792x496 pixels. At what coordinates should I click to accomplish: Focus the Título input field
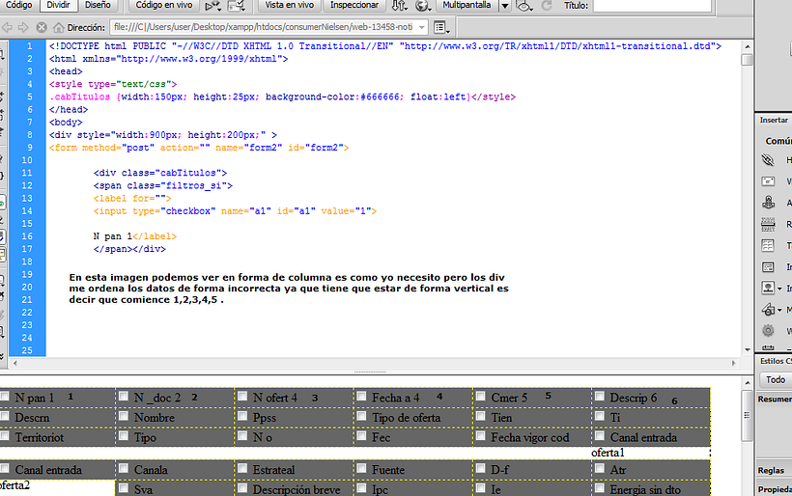point(652,6)
